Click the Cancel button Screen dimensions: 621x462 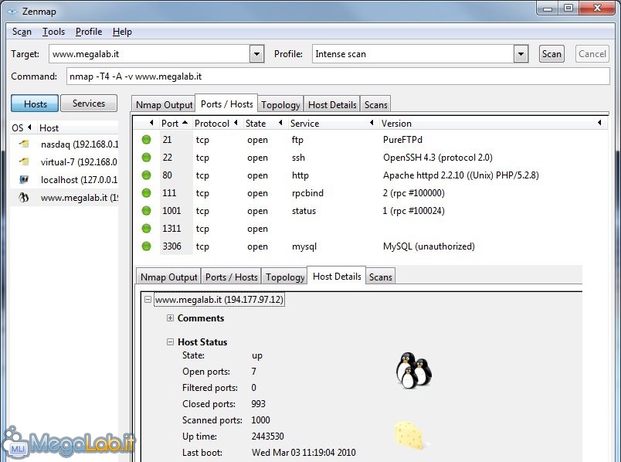tap(592, 54)
